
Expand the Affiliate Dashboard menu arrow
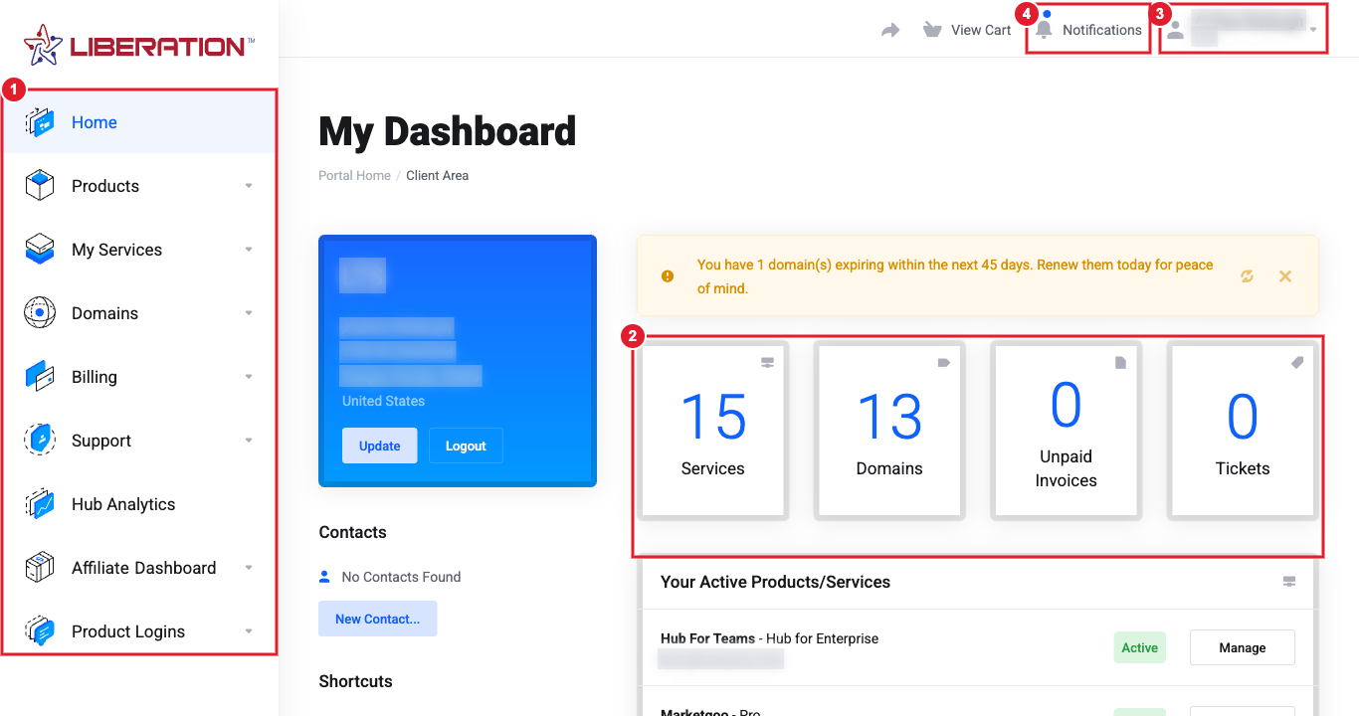249,568
